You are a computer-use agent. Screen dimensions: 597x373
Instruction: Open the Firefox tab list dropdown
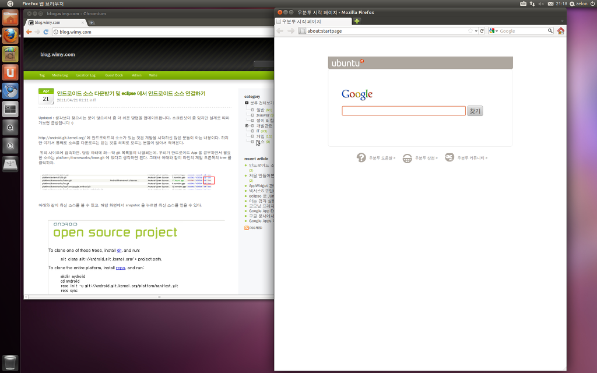(x=562, y=22)
